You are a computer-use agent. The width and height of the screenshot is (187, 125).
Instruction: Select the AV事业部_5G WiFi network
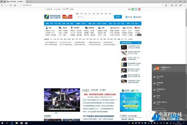[x=169, y=90]
